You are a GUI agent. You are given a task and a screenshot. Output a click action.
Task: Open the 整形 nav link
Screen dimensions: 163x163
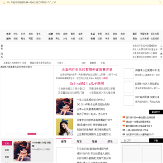[73, 34]
